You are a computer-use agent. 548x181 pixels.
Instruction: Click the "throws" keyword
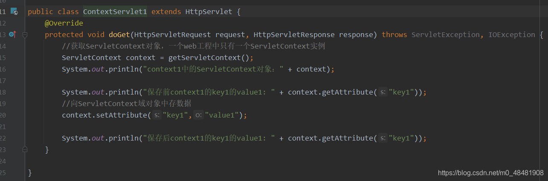394,34
